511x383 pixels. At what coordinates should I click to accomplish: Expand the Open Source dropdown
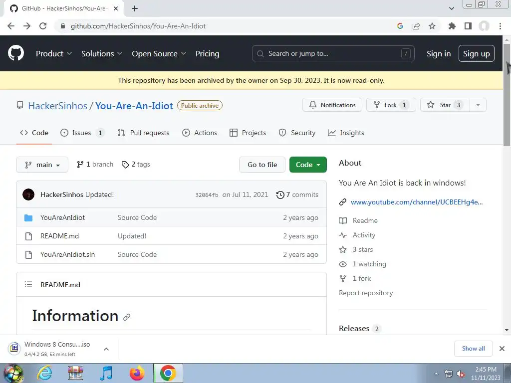(159, 53)
